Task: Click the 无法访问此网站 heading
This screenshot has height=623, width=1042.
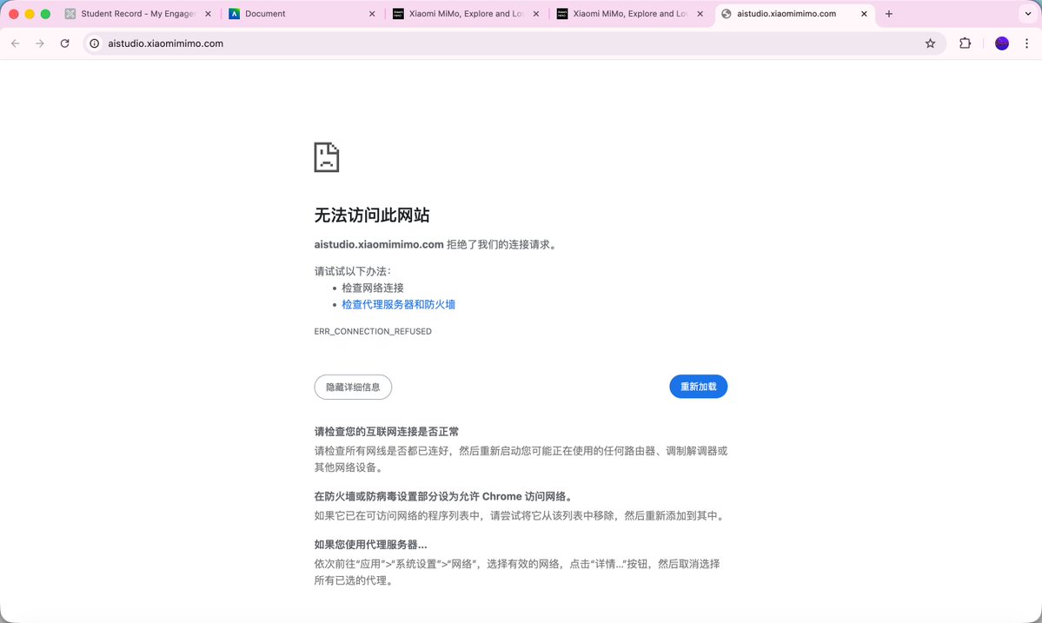Action: (x=371, y=215)
